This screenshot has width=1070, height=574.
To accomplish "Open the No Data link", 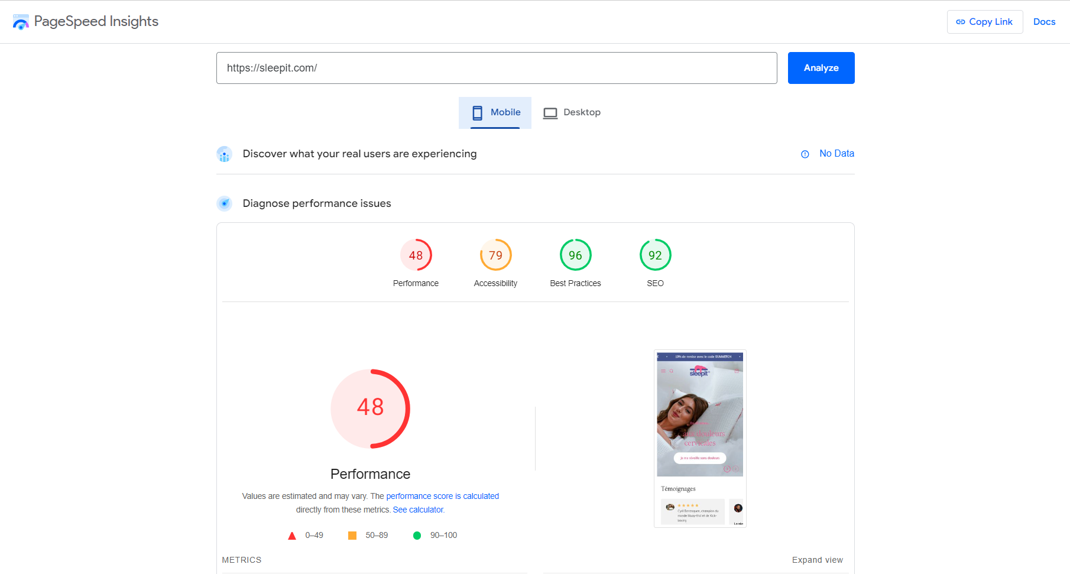I will click(x=836, y=154).
